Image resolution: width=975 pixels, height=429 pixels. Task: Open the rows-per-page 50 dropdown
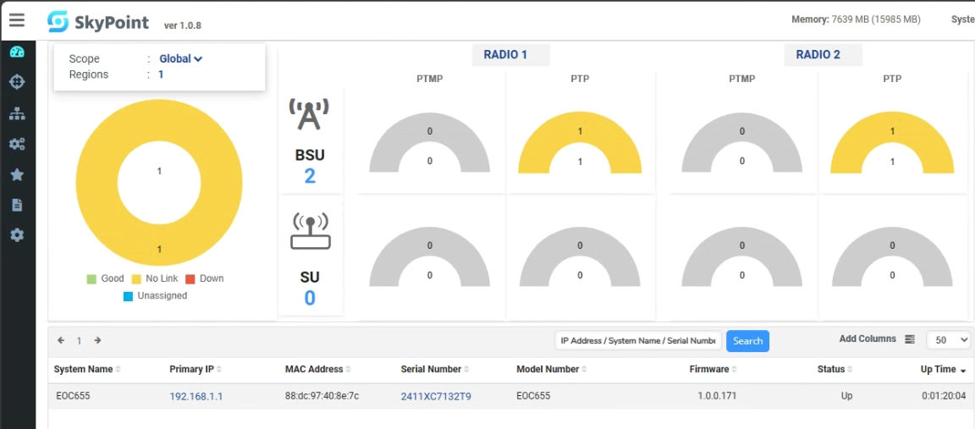pos(948,339)
